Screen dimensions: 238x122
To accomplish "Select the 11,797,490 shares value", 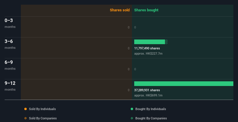I will [x=147, y=48].
